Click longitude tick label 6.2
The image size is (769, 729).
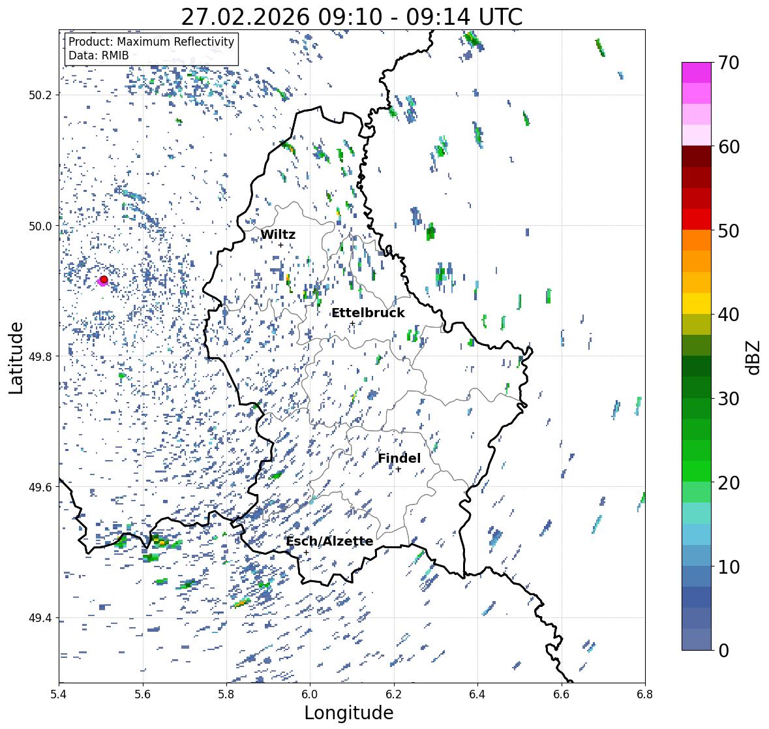[394, 694]
